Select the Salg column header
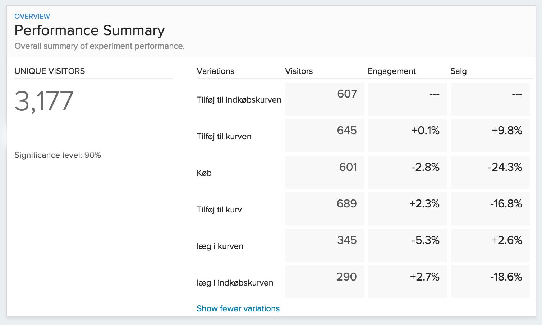This screenshot has height=325, width=542. tap(458, 71)
